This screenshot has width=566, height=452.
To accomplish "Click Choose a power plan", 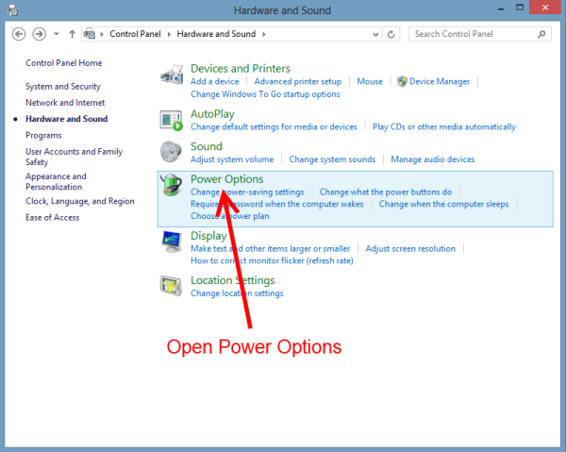I will coord(230,216).
